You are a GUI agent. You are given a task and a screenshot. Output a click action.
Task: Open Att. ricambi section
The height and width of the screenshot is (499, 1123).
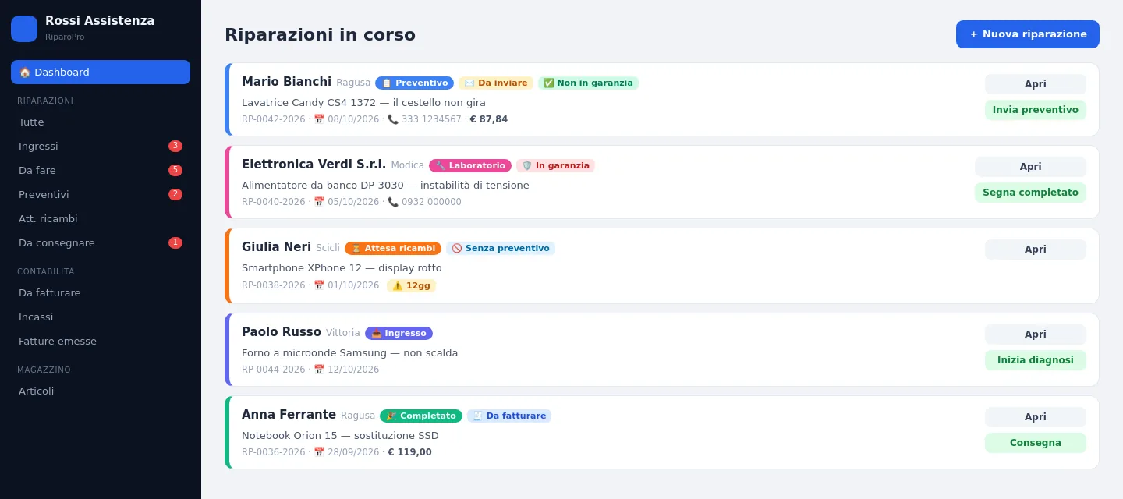(x=101, y=218)
